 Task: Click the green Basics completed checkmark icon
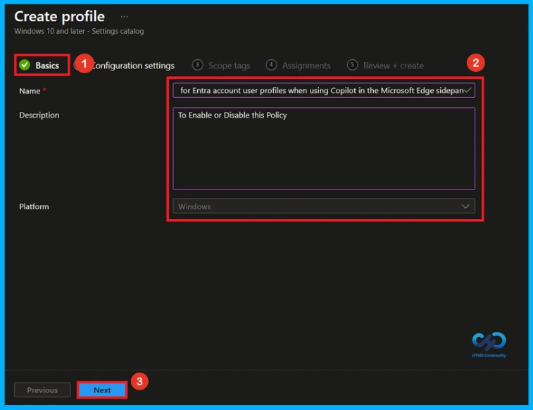[x=25, y=65]
